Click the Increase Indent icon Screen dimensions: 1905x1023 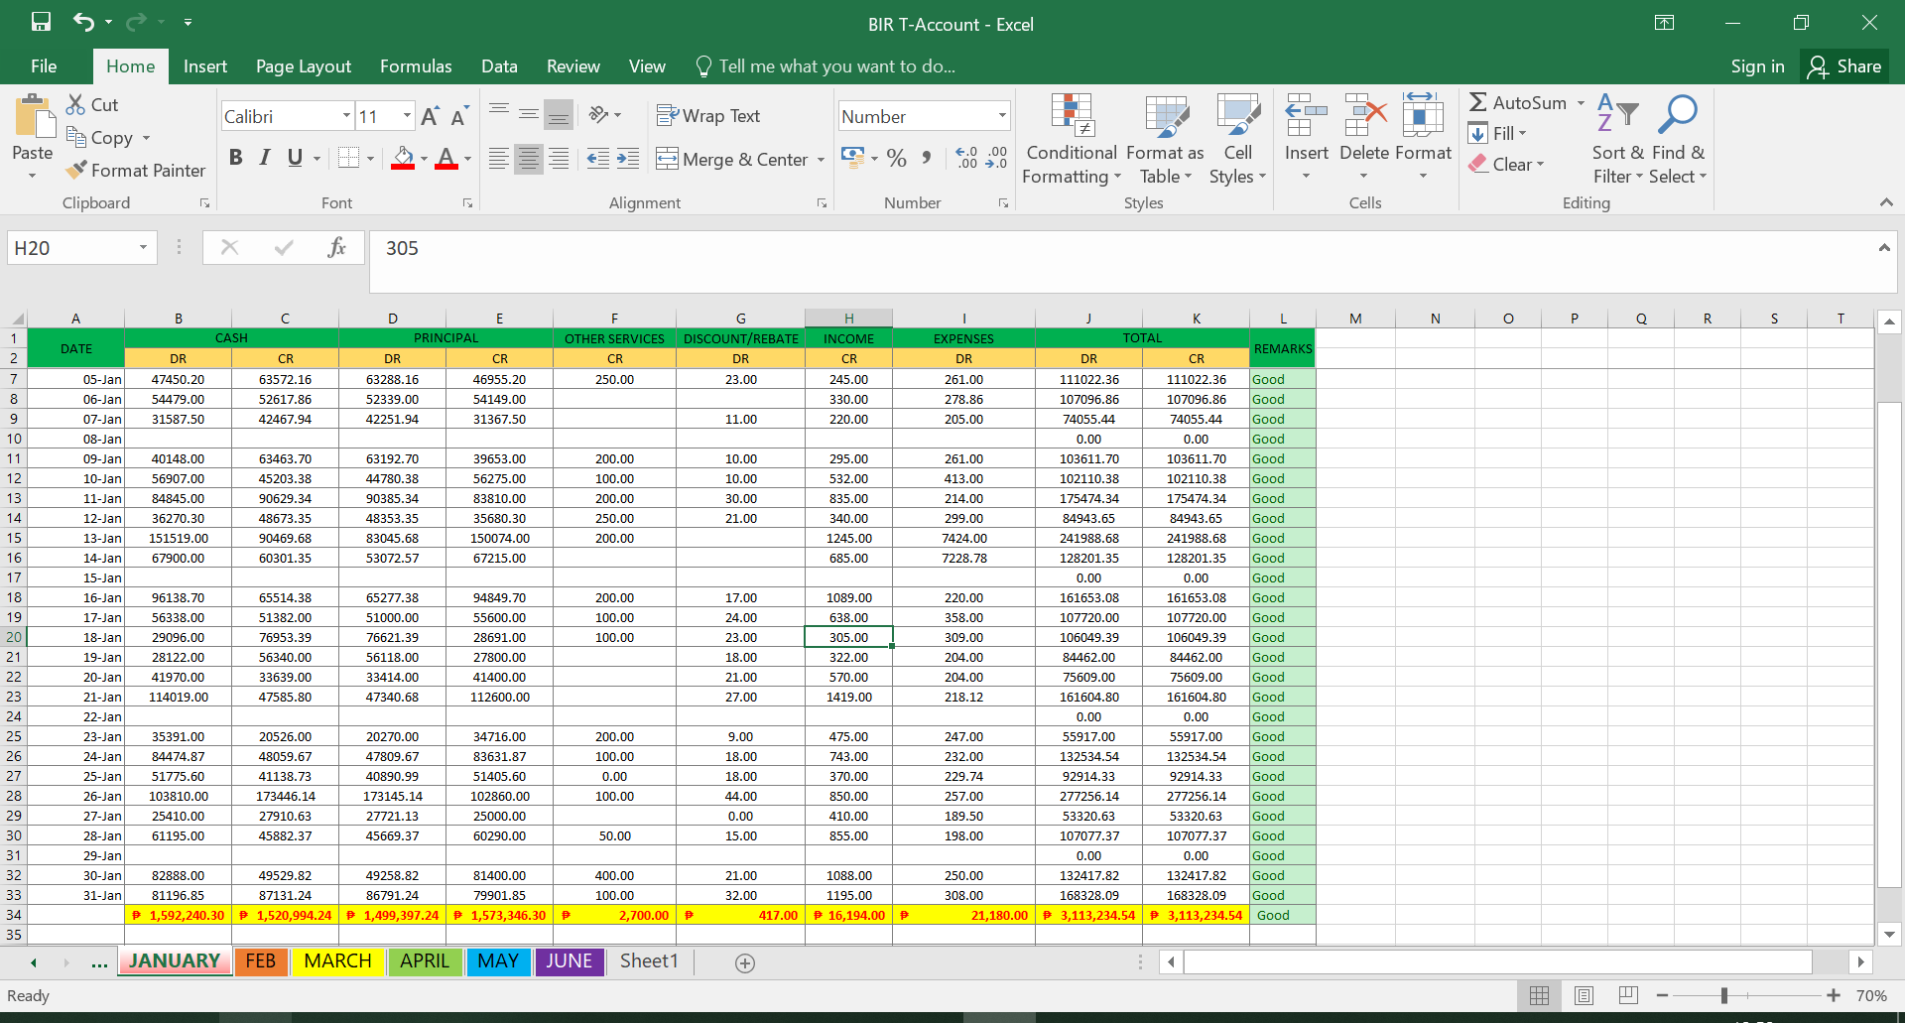click(x=628, y=159)
